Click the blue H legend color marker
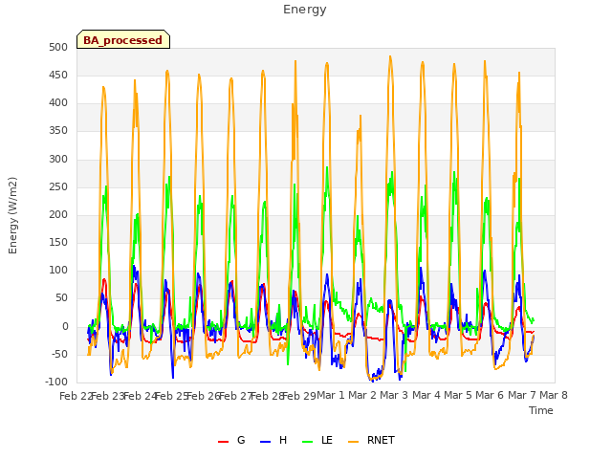The image size is (612, 459). pyautogui.click(x=265, y=442)
